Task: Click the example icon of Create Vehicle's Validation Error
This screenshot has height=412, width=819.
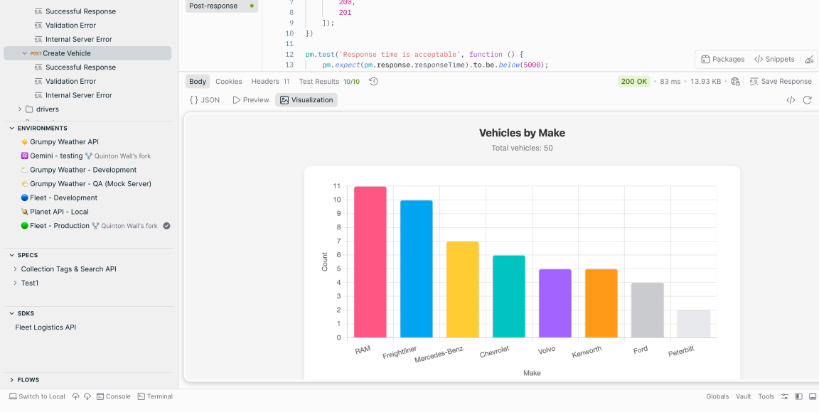Action: tap(38, 82)
